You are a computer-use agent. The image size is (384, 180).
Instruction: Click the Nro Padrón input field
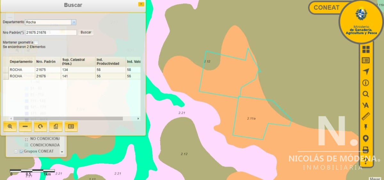(51, 32)
